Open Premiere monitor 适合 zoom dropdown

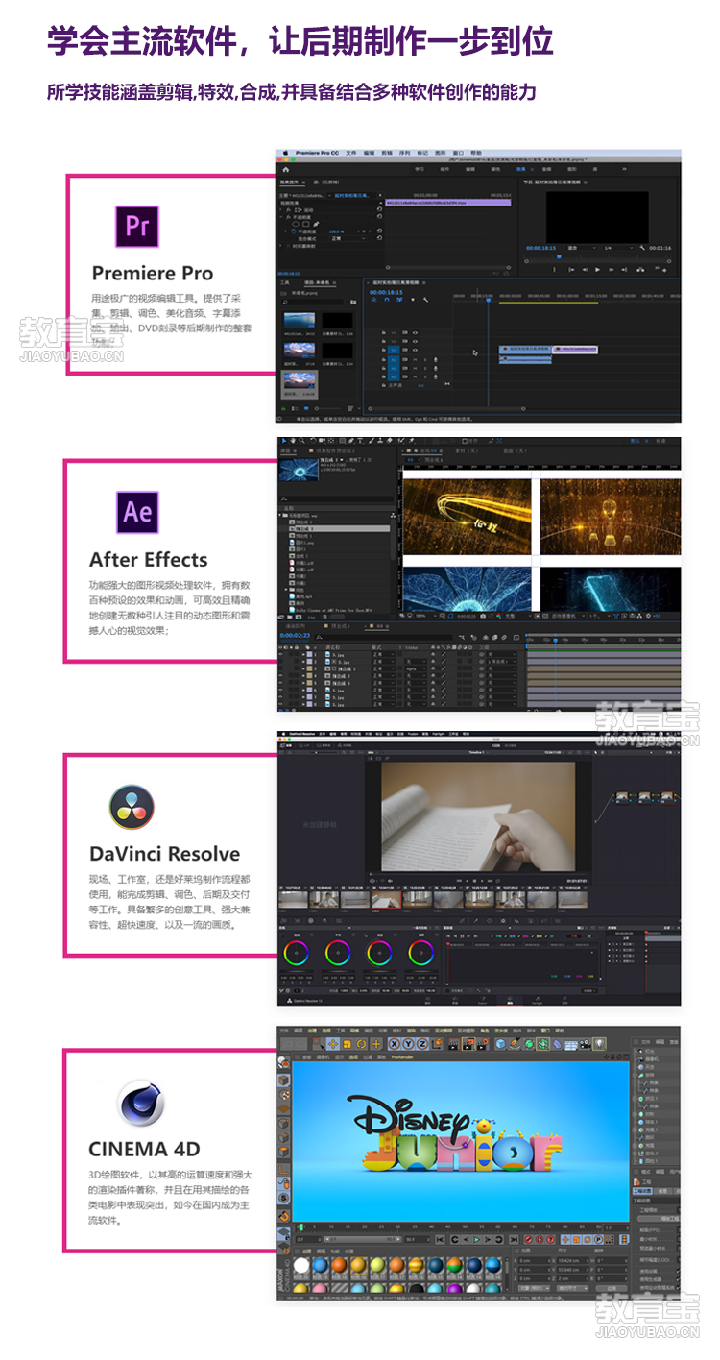[x=581, y=248]
